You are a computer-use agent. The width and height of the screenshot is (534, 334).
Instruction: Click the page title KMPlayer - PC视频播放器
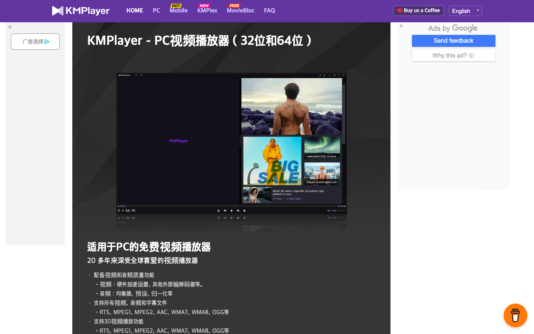[x=200, y=40]
